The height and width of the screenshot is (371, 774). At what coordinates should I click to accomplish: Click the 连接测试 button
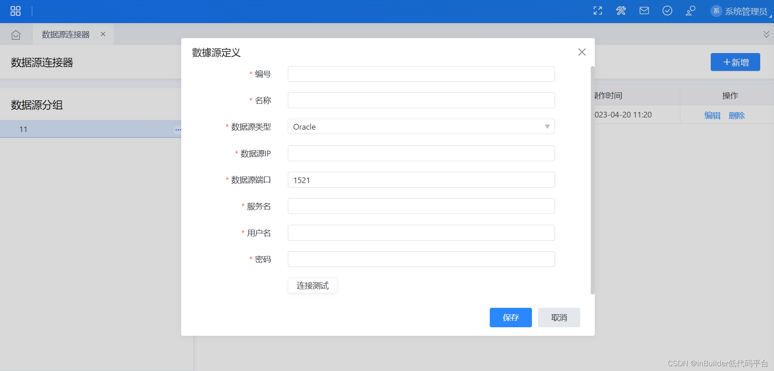point(313,286)
